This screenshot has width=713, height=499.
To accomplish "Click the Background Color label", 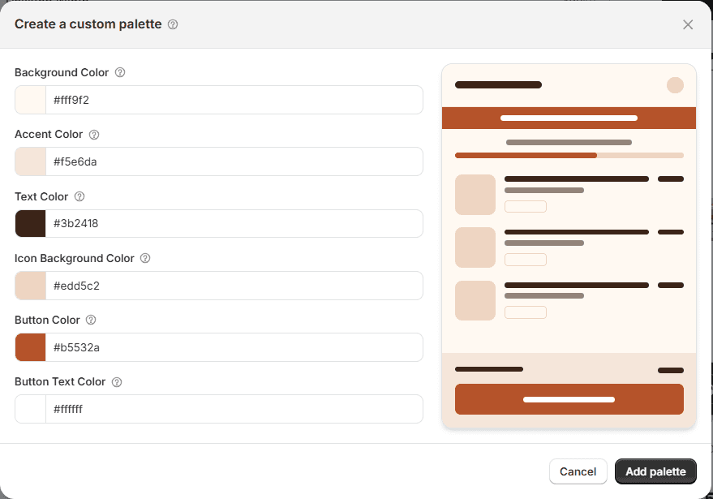I will [62, 72].
